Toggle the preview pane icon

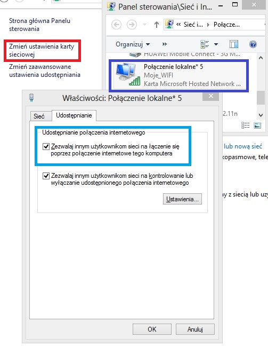coord(234,44)
